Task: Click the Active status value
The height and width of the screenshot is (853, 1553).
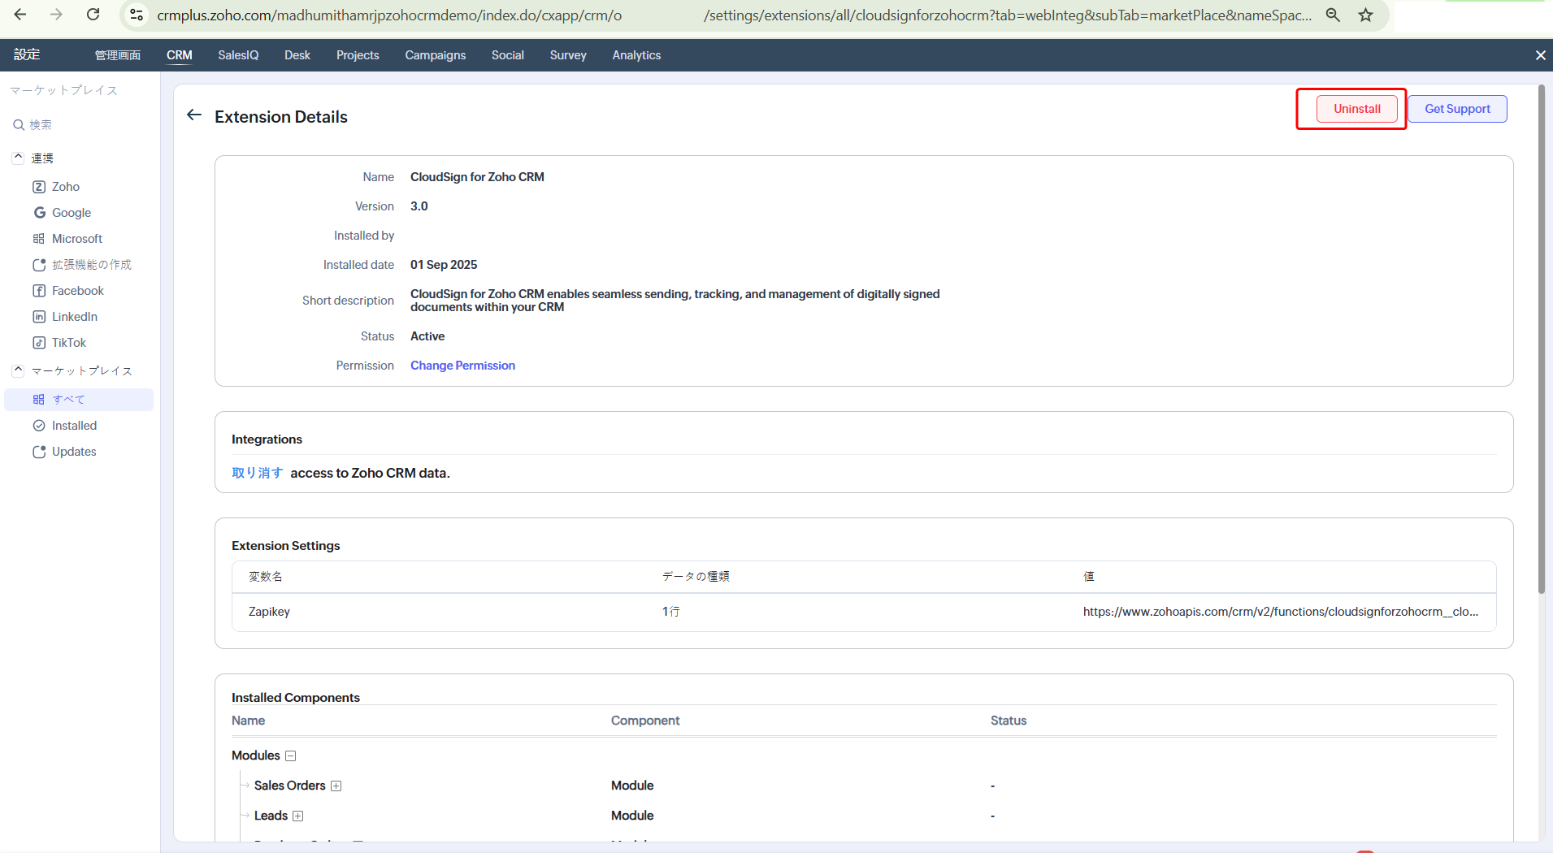Action: [x=427, y=336]
